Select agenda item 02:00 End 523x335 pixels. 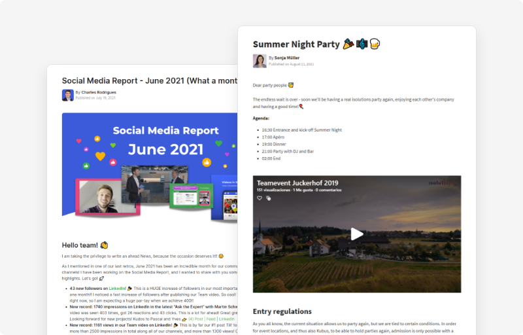tap(271, 158)
